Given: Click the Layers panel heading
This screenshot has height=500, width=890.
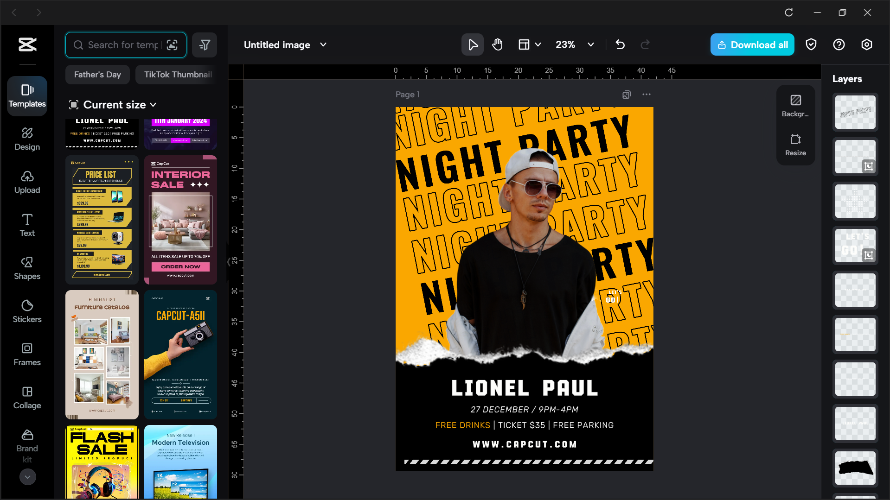Looking at the screenshot, I should pos(847,79).
